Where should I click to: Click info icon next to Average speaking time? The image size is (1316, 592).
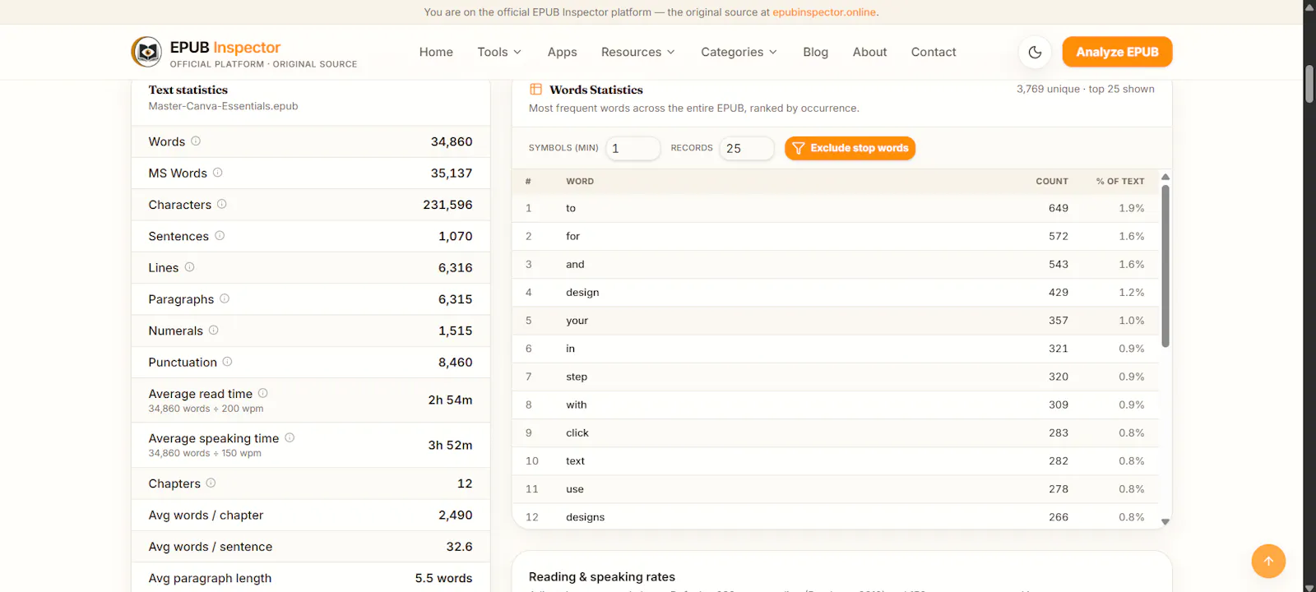pos(290,438)
